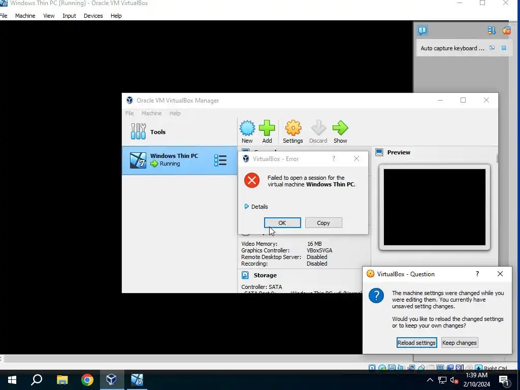
Task: Select the Windows Thin PC machine entry
Action: point(179,160)
